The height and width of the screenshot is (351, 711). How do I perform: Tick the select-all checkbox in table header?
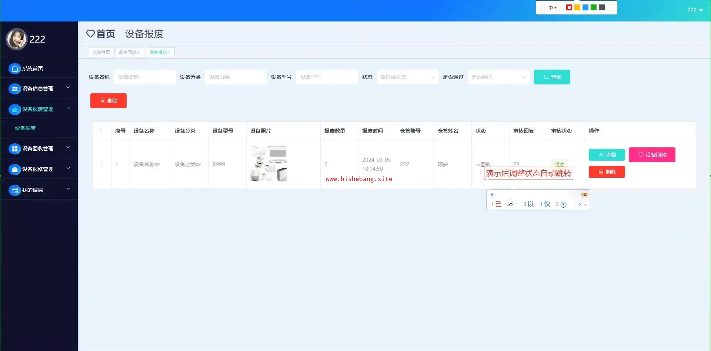(99, 131)
